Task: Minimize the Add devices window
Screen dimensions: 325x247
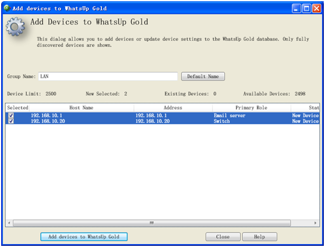Action: [x=296, y=9]
